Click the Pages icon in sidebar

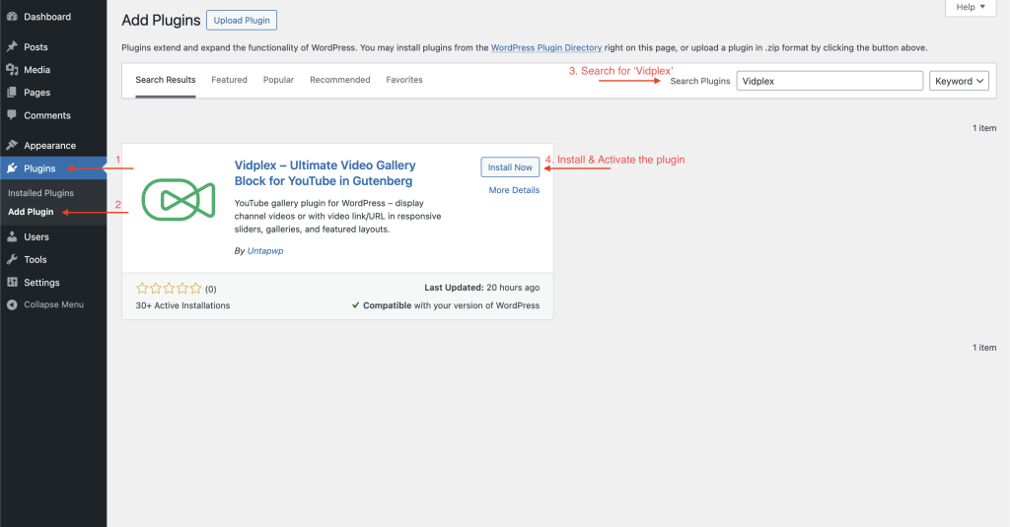12,93
